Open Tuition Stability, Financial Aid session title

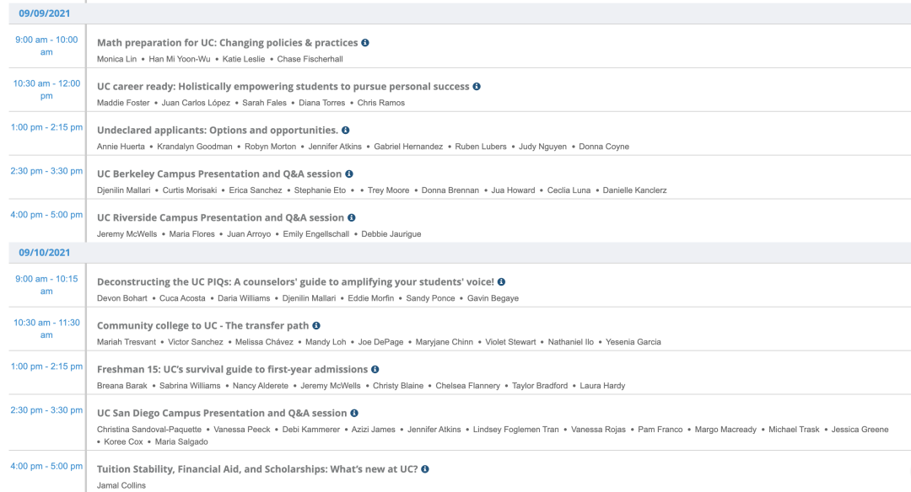[x=257, y=468]
